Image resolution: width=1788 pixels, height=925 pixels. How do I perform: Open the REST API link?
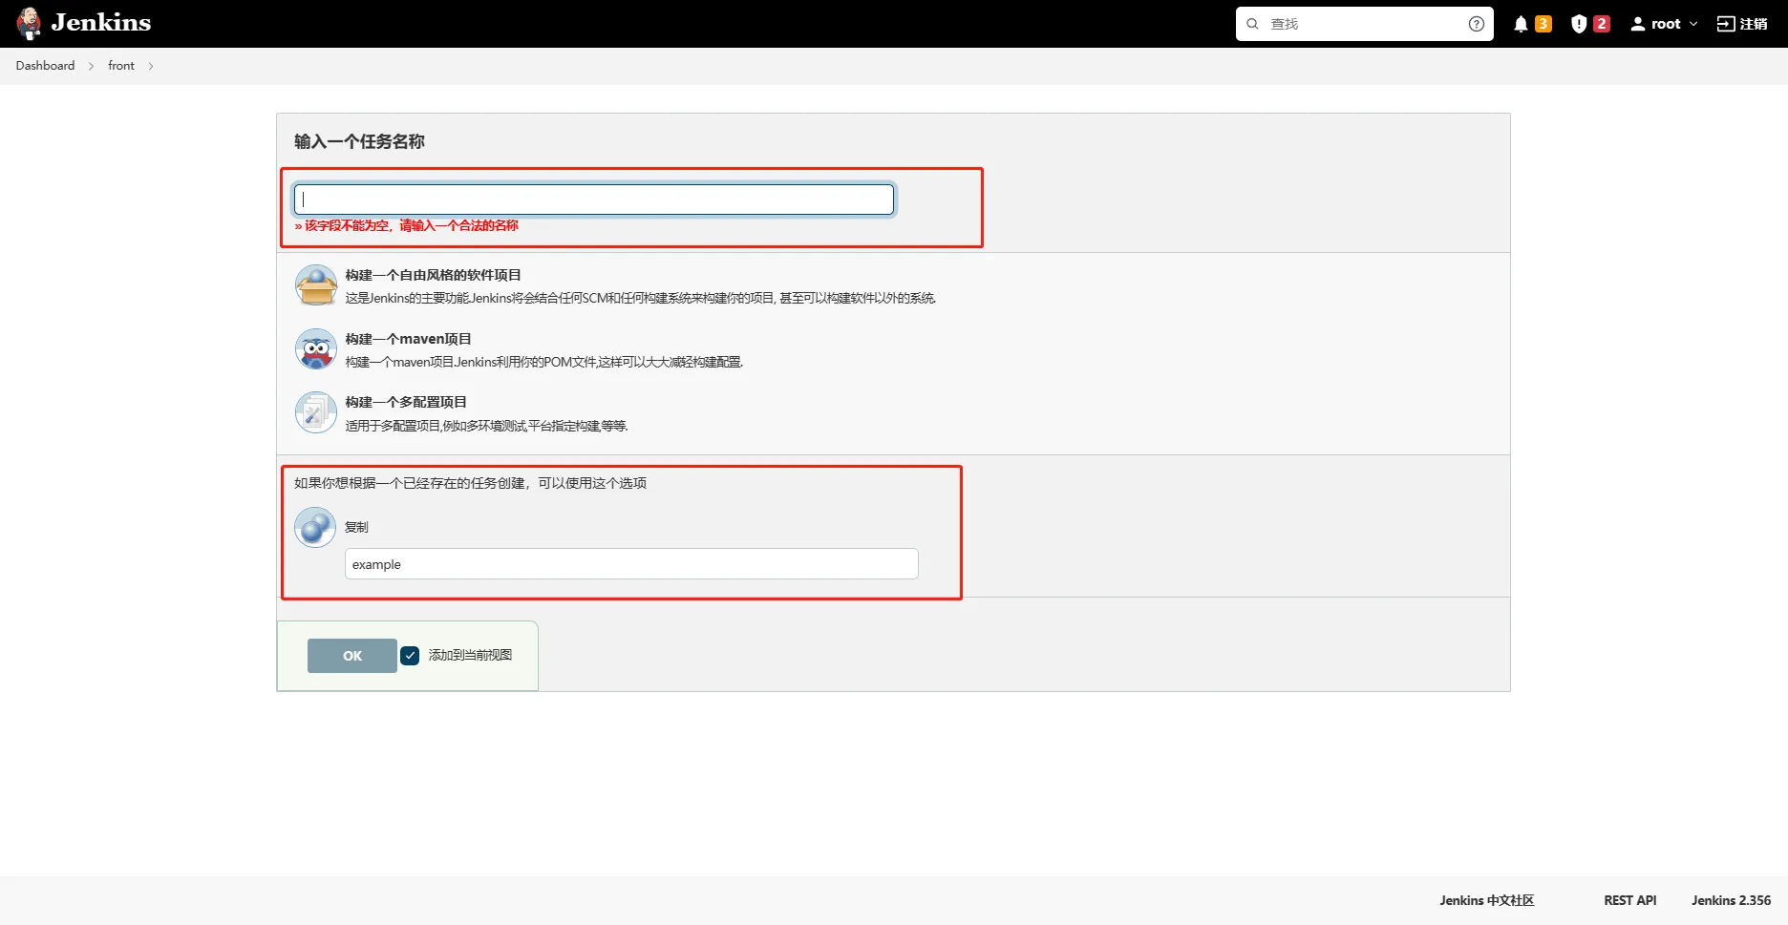pos(1629,900)
